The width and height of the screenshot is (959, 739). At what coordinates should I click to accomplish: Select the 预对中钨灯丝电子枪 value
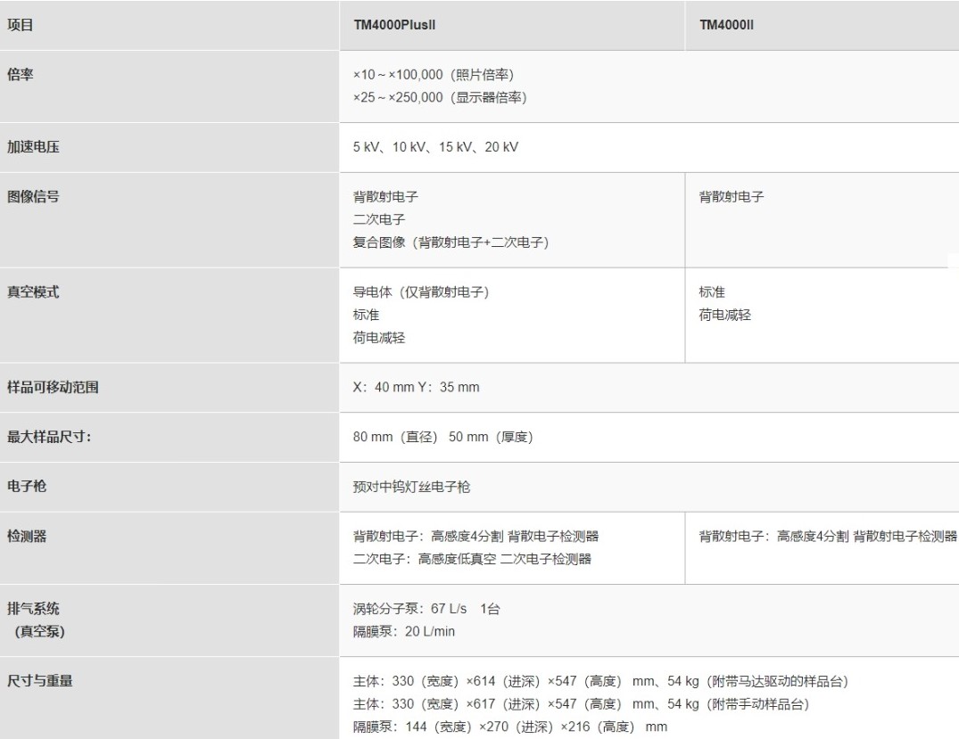pos(411,487)
